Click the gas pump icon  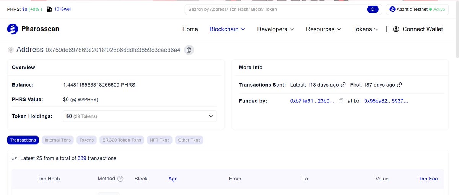pyautogui.click(x=49, y=9)
